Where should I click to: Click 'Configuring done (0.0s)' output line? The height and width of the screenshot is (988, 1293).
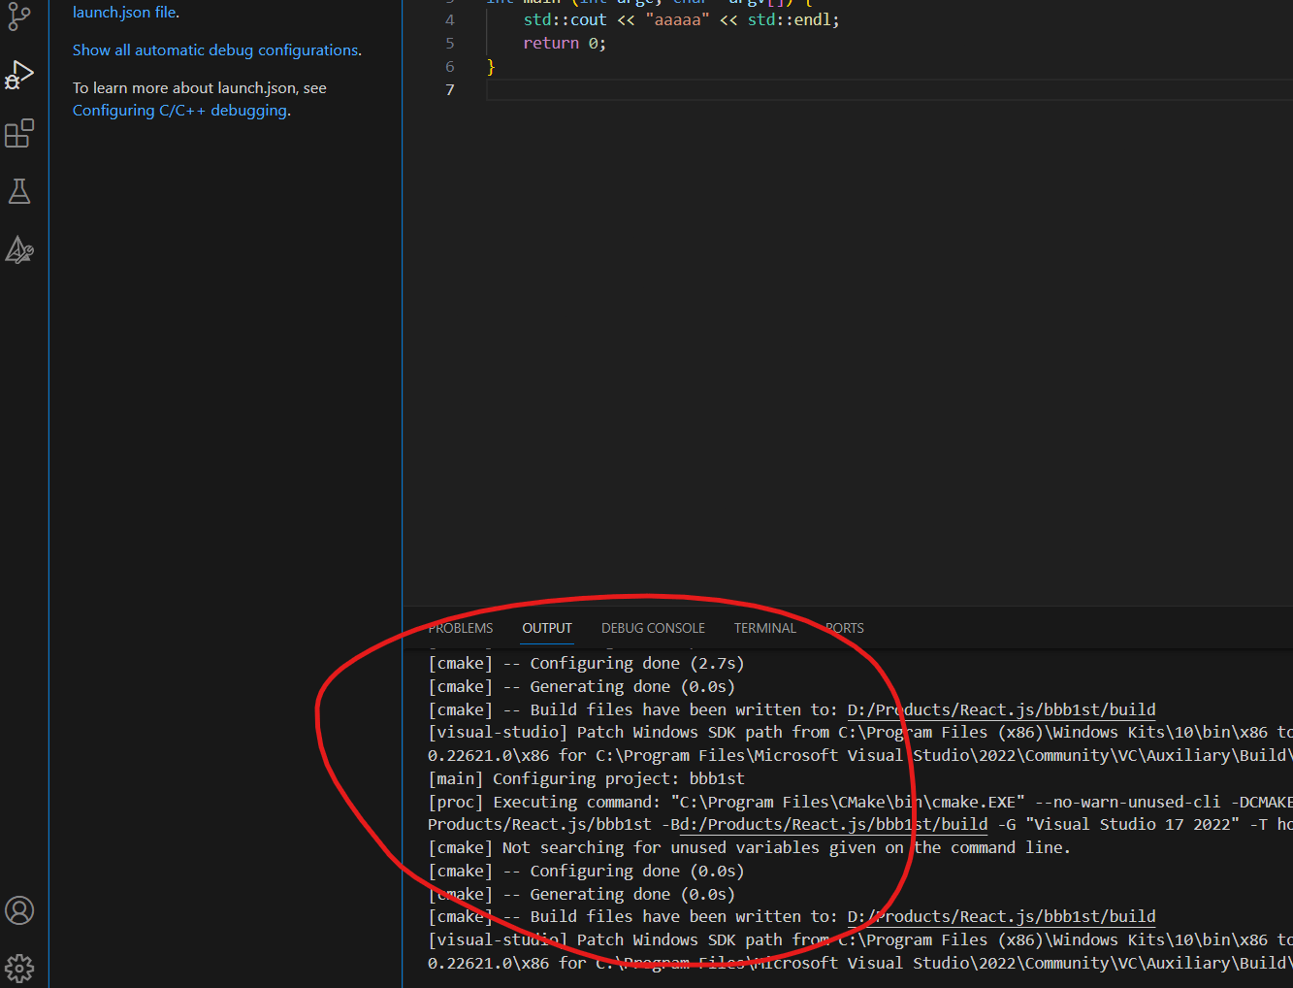[586, 871]
